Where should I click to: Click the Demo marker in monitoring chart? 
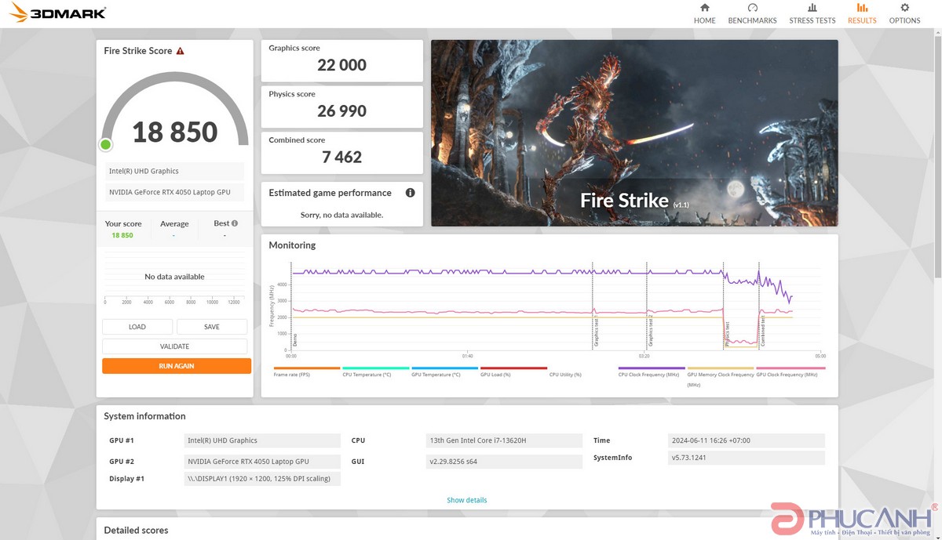coord(295,340)
